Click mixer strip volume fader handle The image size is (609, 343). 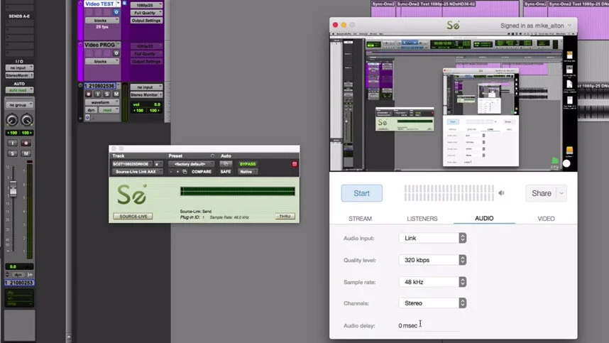[x=13, y=188]
